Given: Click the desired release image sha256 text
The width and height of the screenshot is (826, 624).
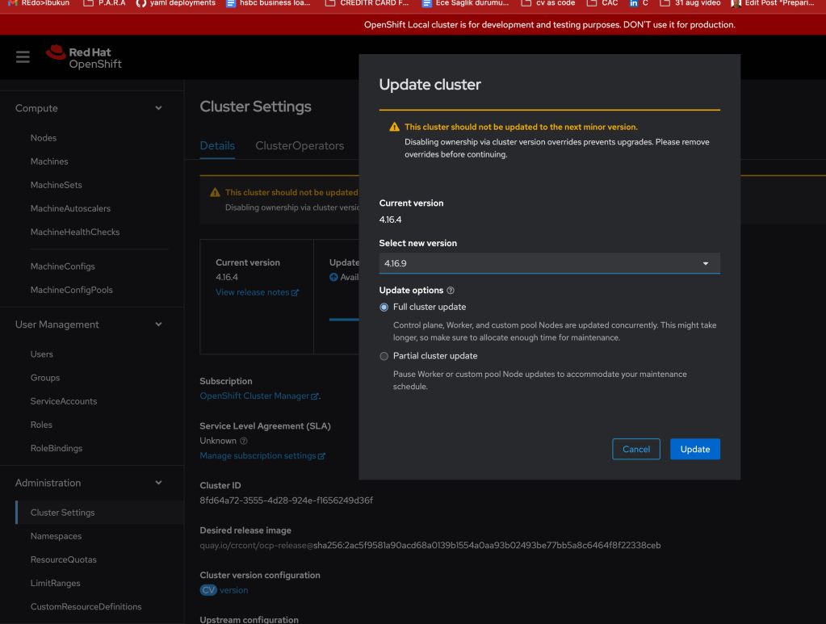Looking at the screenshot, I should [x=487, y=546].
